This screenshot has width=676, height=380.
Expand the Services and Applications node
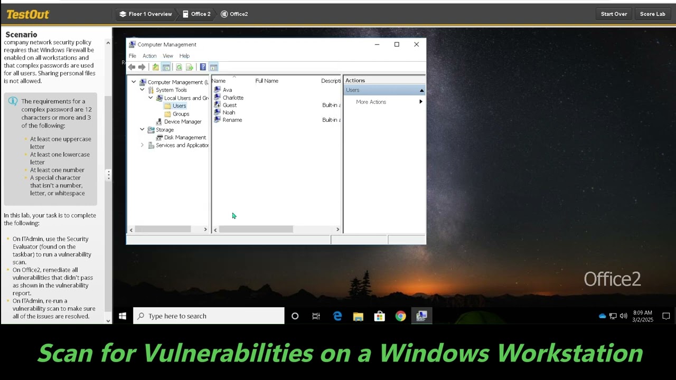click(142, 145)
